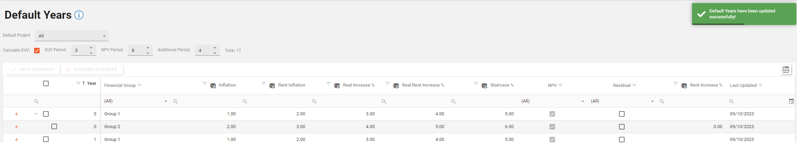
Task: Open the NPV column header filter icon
Action: point(560,86)
